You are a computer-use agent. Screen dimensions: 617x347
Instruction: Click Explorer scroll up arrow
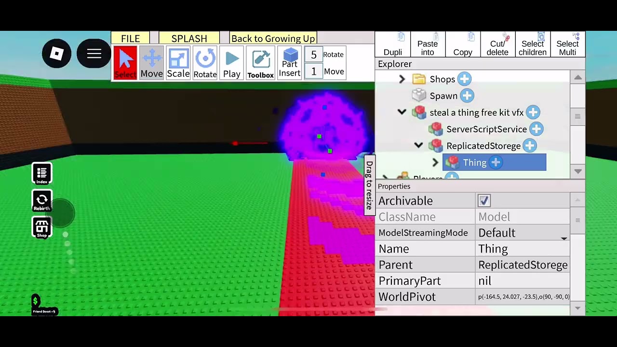click(578, 78)
